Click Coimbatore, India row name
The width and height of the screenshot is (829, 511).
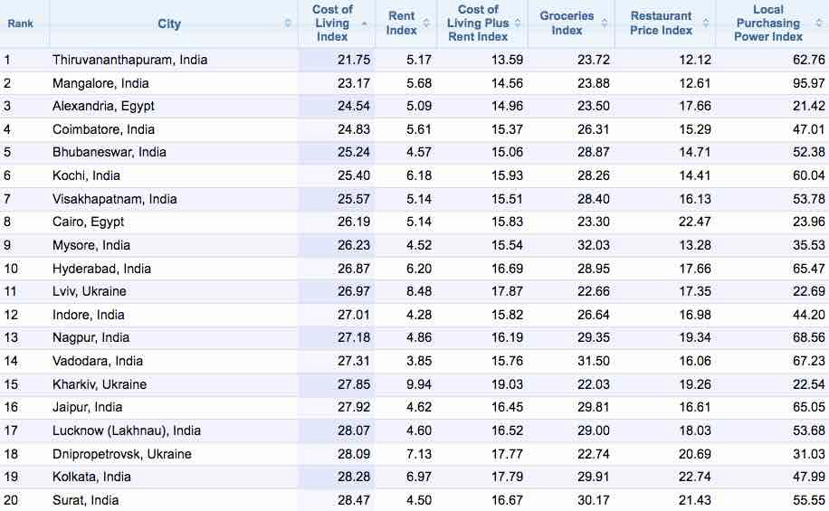[x=103, y=129]
